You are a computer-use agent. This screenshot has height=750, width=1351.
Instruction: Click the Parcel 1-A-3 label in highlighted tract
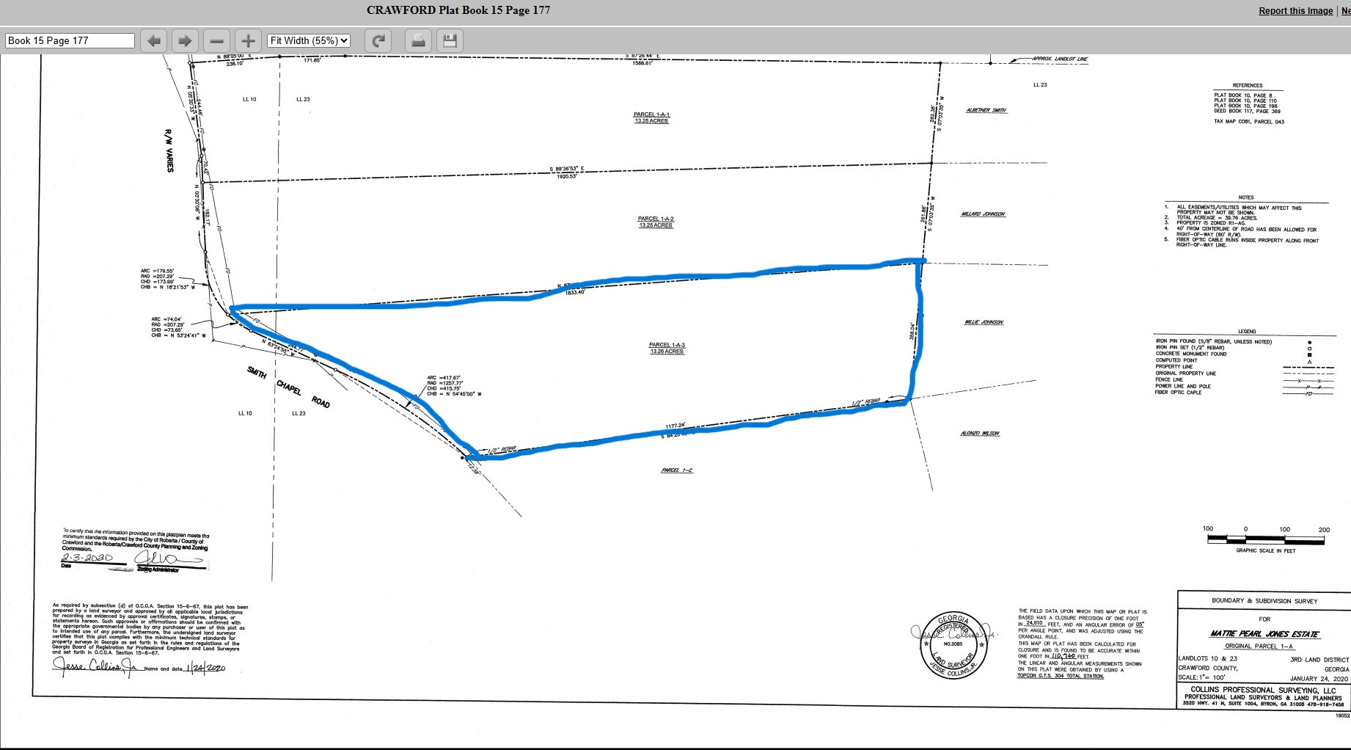click(x=667, y=345)
